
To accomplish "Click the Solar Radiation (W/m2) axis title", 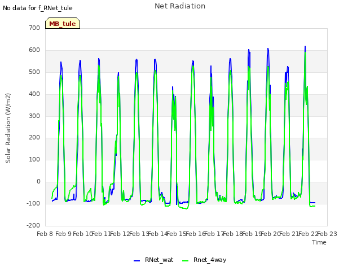I will [8, 128].
